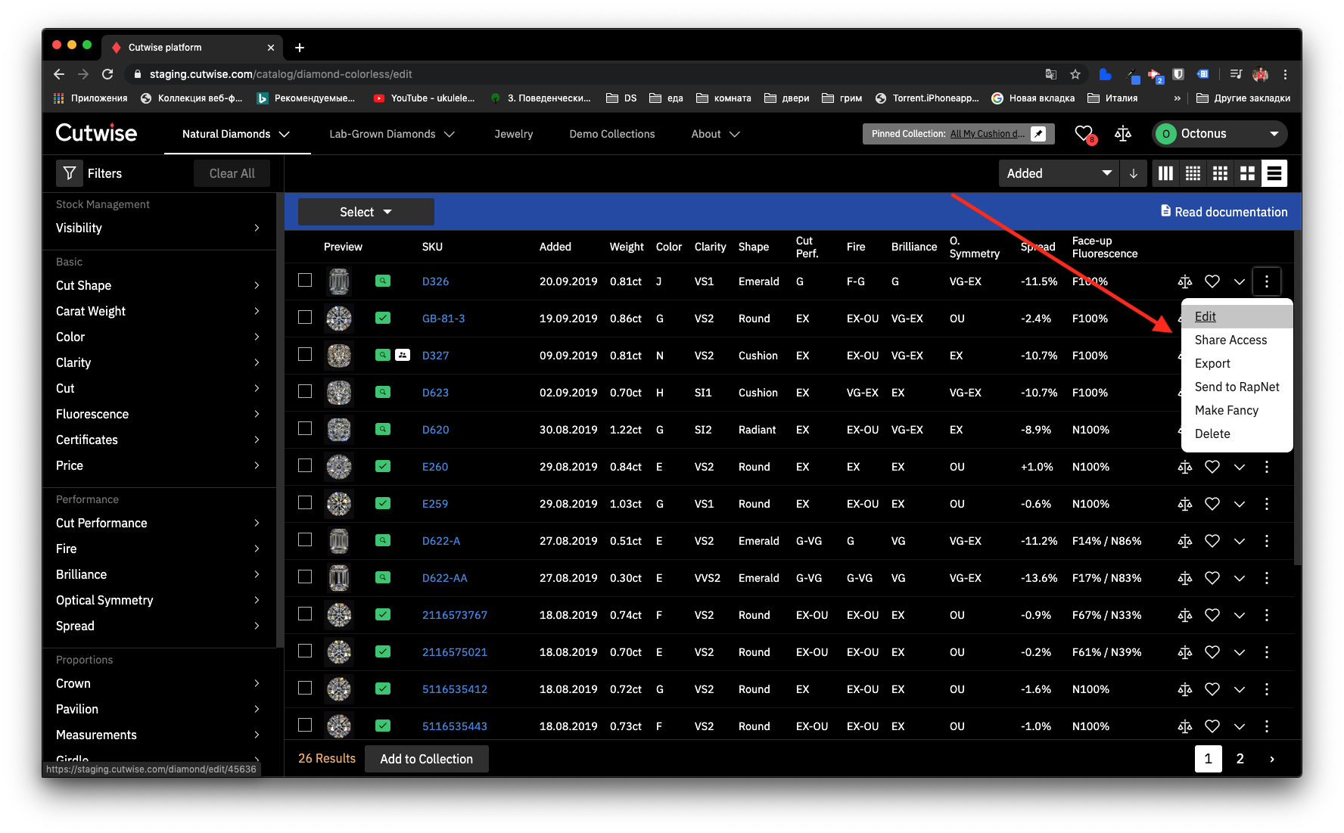Viewport: 1344px width, 833px height.
Task: Click the Add to Collection button
Action: pyautogui.click(x=427, y=759)
